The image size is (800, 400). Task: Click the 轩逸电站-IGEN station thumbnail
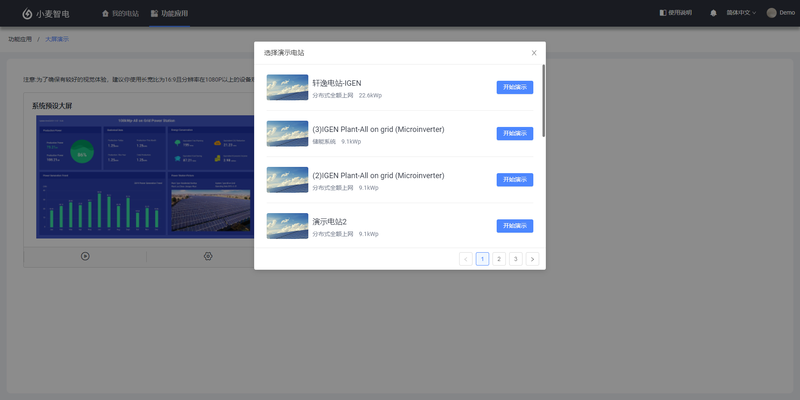(287, 87)
